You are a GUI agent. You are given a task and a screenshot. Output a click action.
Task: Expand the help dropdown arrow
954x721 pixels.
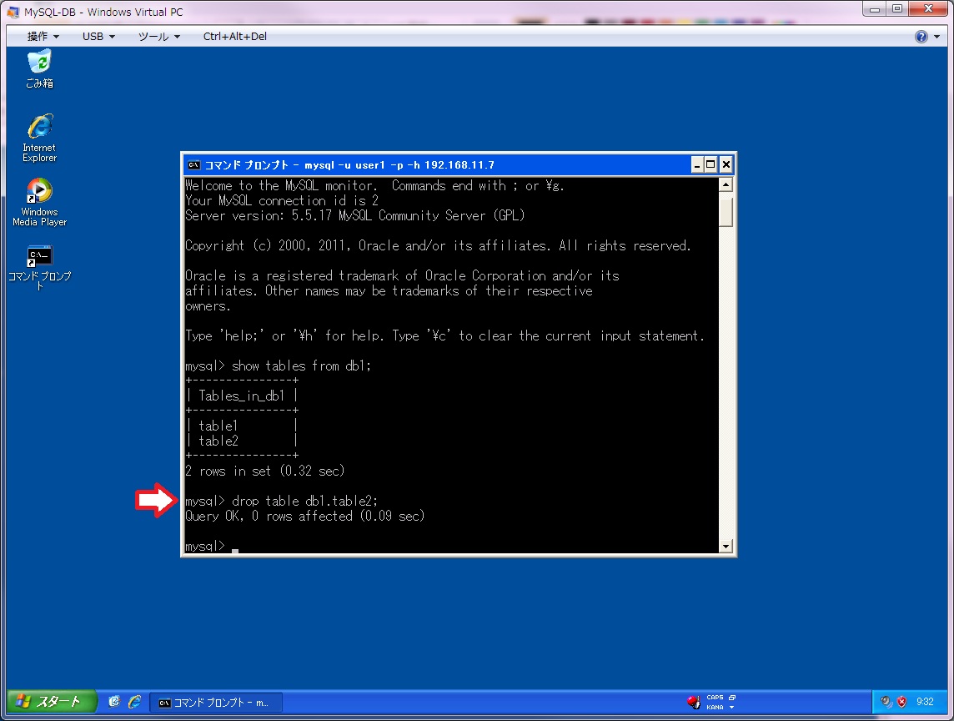(x=937, y=37)
